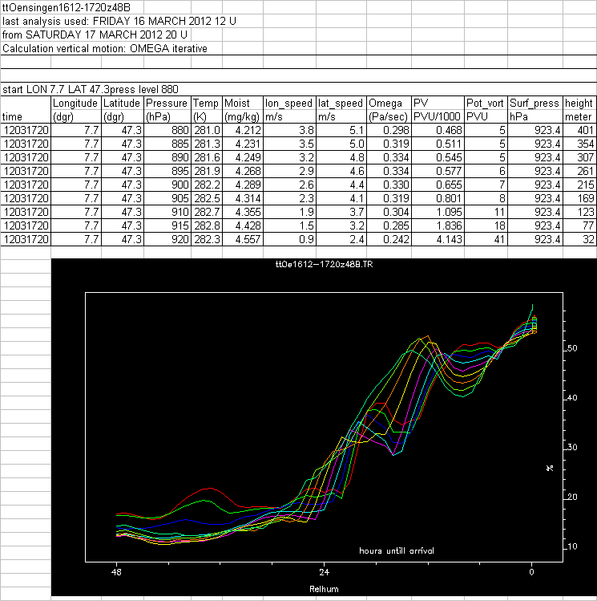This screenshot has width=597, height=601.
Task: Select the PVU/1000 units cell
Action: [438, 116]
